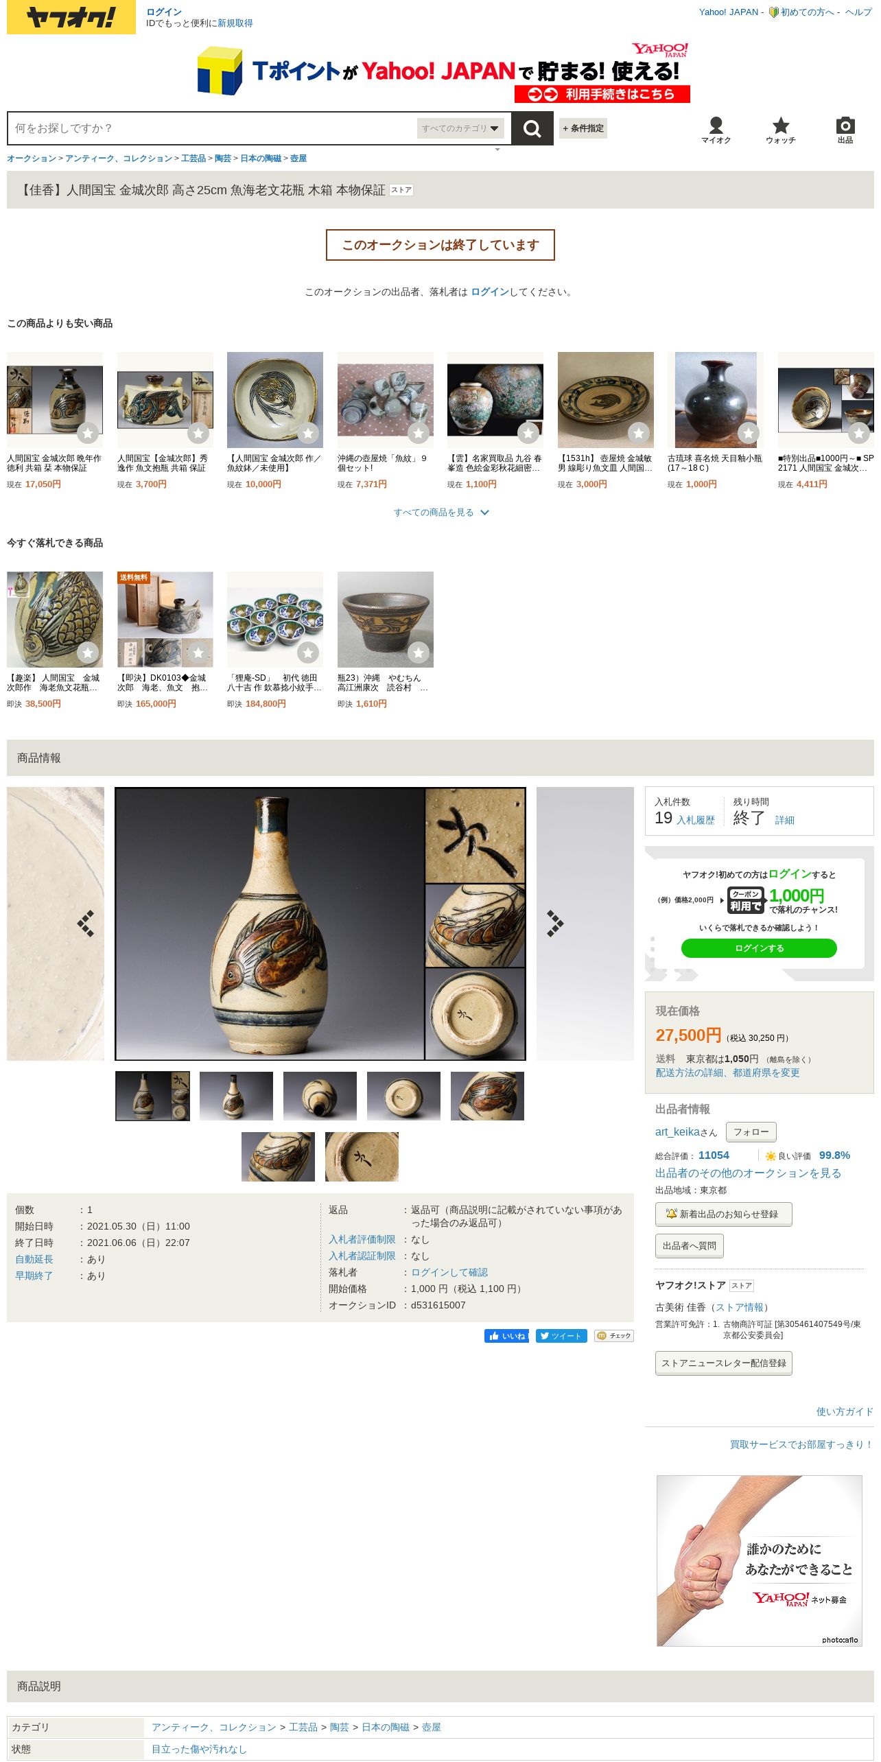Toggle watch star on 1,610円 bowl item
The height and width of the screenshot is (1762, 881).
[419, 653]
